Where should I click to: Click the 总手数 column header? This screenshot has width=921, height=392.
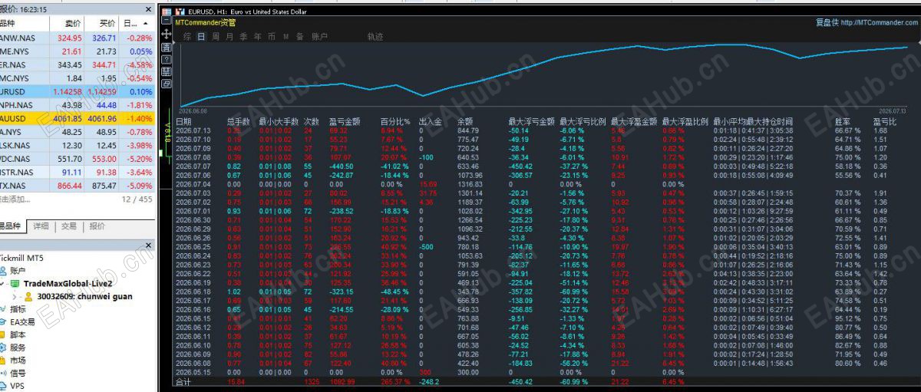pos(239,121)
